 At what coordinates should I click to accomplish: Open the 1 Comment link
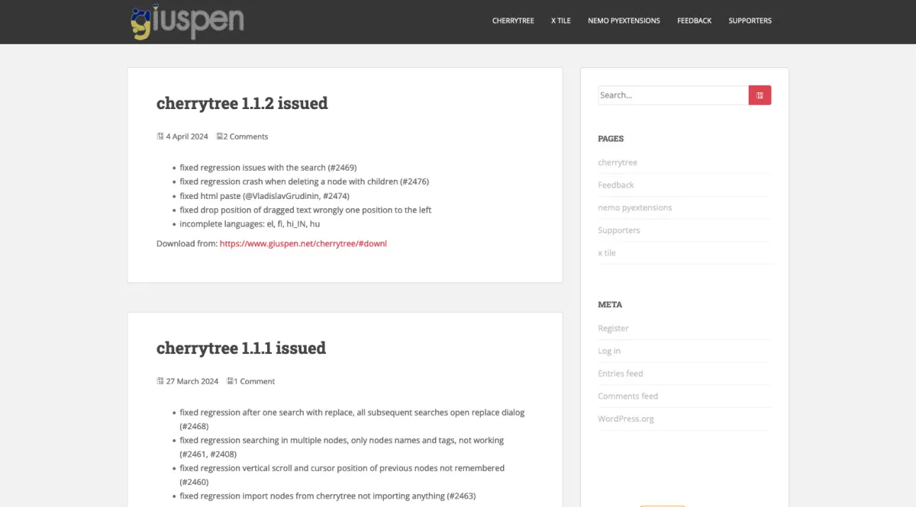[x=254, y=381]
